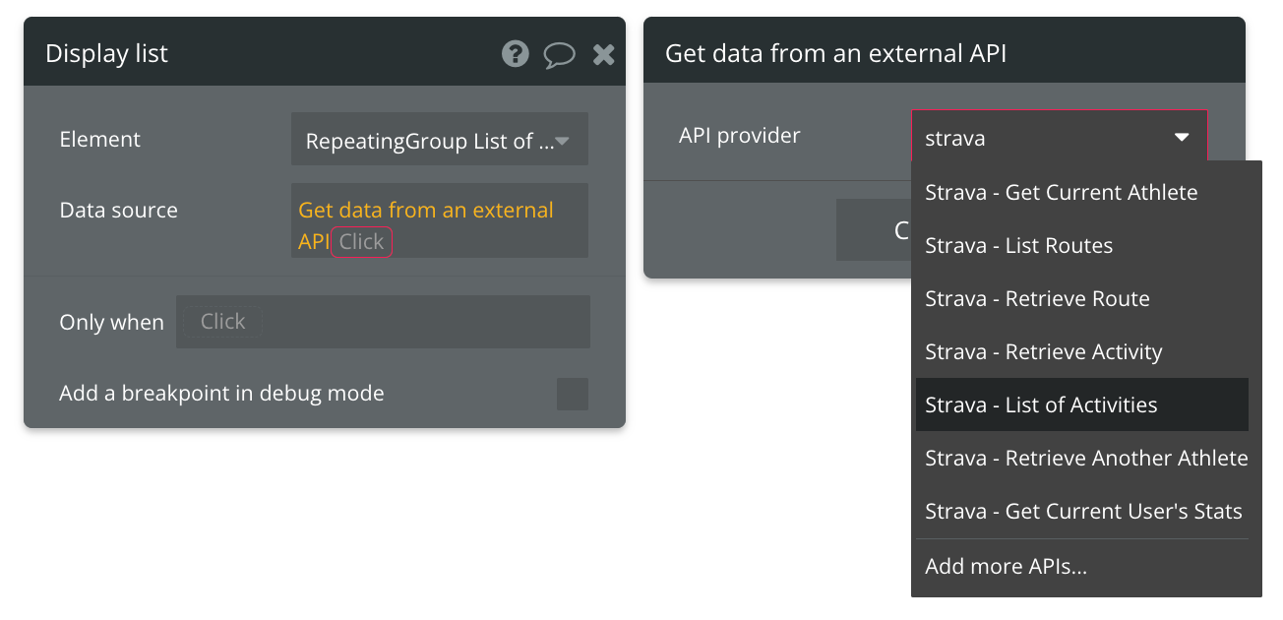The width and height of the screenshot is (1283, 620).
Task: Click the Element dropdown arrow
Action: tap(562, 139)
